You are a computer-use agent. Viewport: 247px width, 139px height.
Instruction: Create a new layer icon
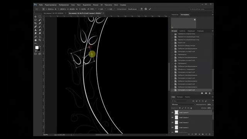(x=206, y=134)
